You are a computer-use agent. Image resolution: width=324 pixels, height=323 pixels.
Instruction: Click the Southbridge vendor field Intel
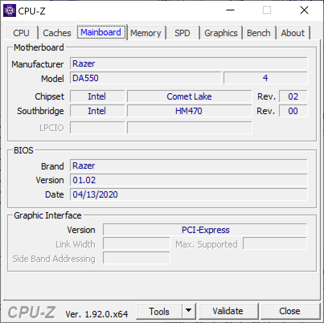pyautogui.click(x=97, y=111)
